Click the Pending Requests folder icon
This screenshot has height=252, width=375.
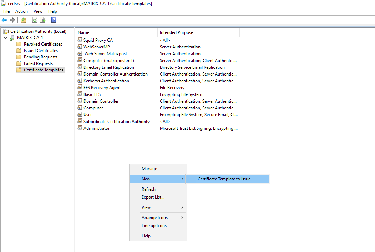pos(19,57)
